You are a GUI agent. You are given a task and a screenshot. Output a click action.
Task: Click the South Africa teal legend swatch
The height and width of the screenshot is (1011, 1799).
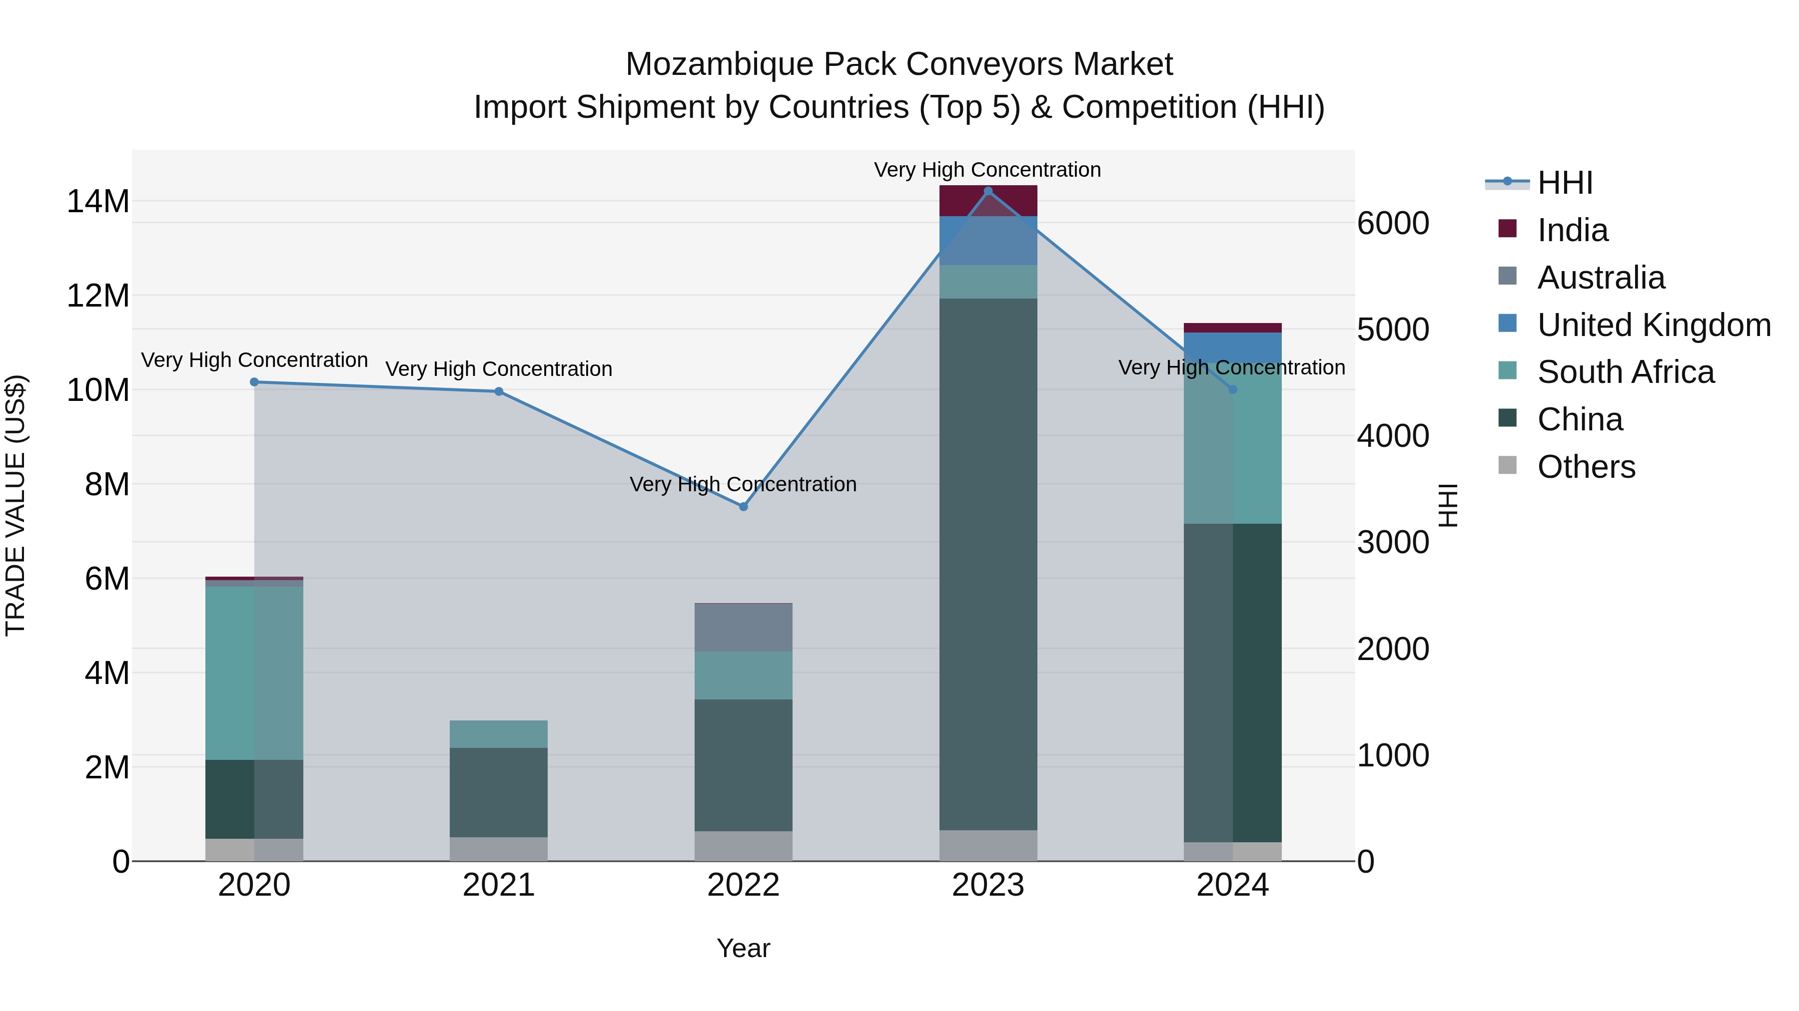1508,370
